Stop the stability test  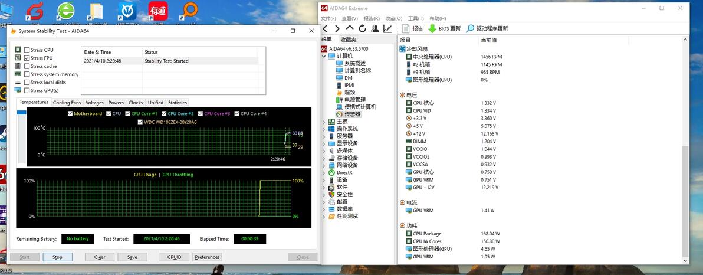[x=57, y=257]
